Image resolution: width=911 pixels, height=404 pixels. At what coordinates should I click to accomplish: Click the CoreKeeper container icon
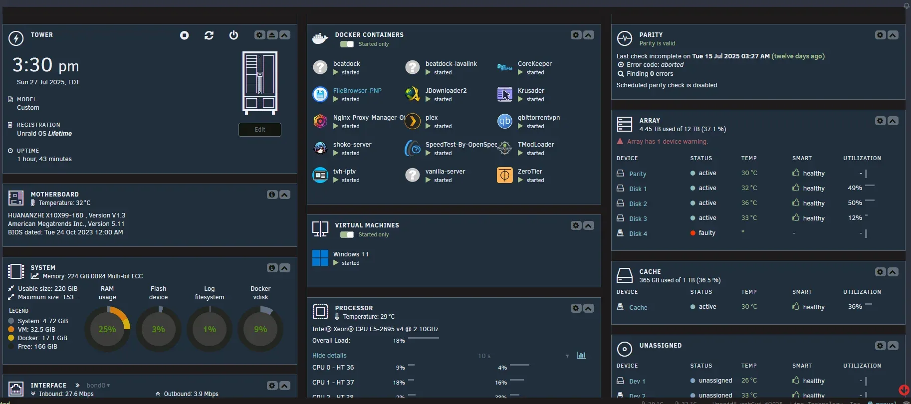pyautogui.click(x=505, y=67)
